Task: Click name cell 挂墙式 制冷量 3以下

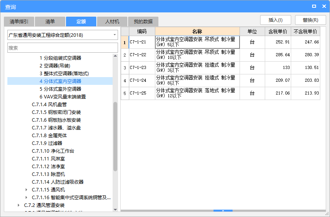Action: click(x=197, y=68)
